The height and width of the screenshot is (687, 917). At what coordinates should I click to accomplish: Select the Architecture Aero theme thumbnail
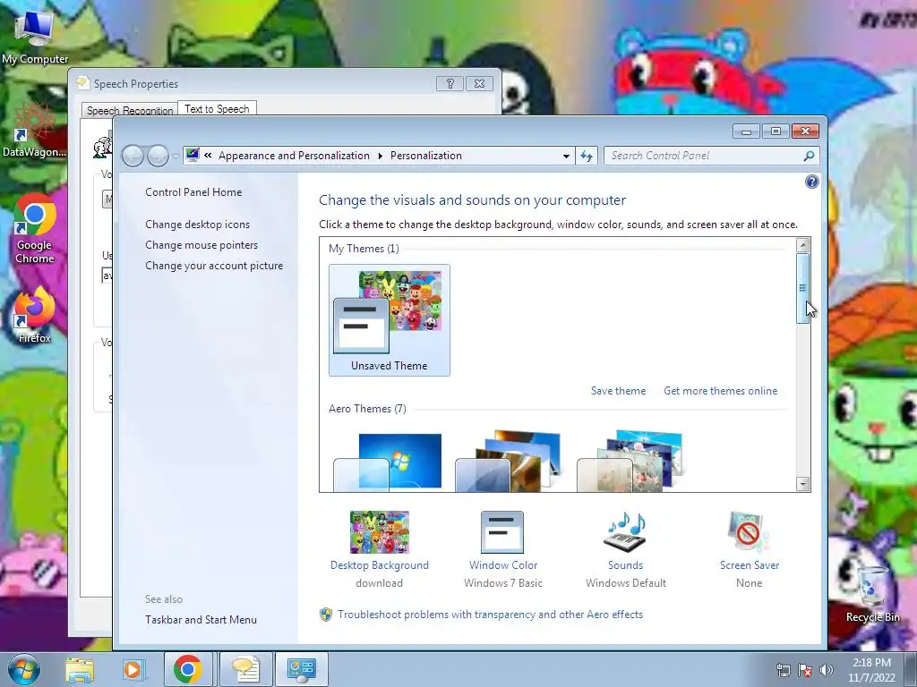[508, 462]
